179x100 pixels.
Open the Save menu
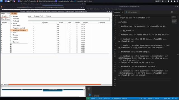pos(8,14)
